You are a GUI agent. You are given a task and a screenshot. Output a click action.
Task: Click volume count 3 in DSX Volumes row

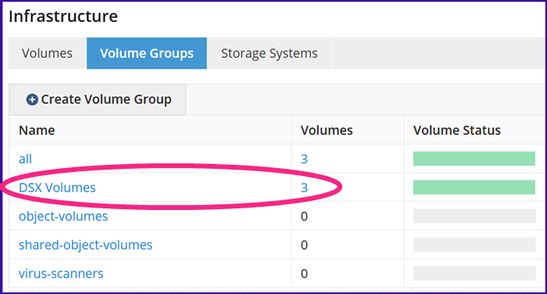point(304,187)
